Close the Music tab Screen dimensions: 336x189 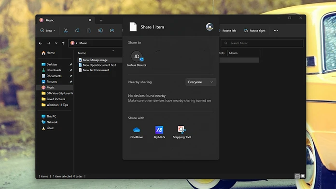coord(90,20)
